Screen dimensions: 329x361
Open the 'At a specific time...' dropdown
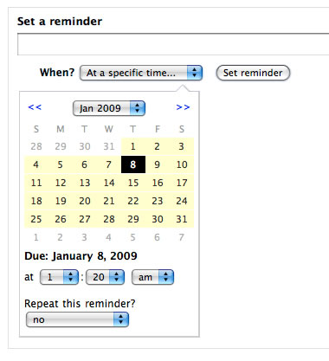[141, 73]
